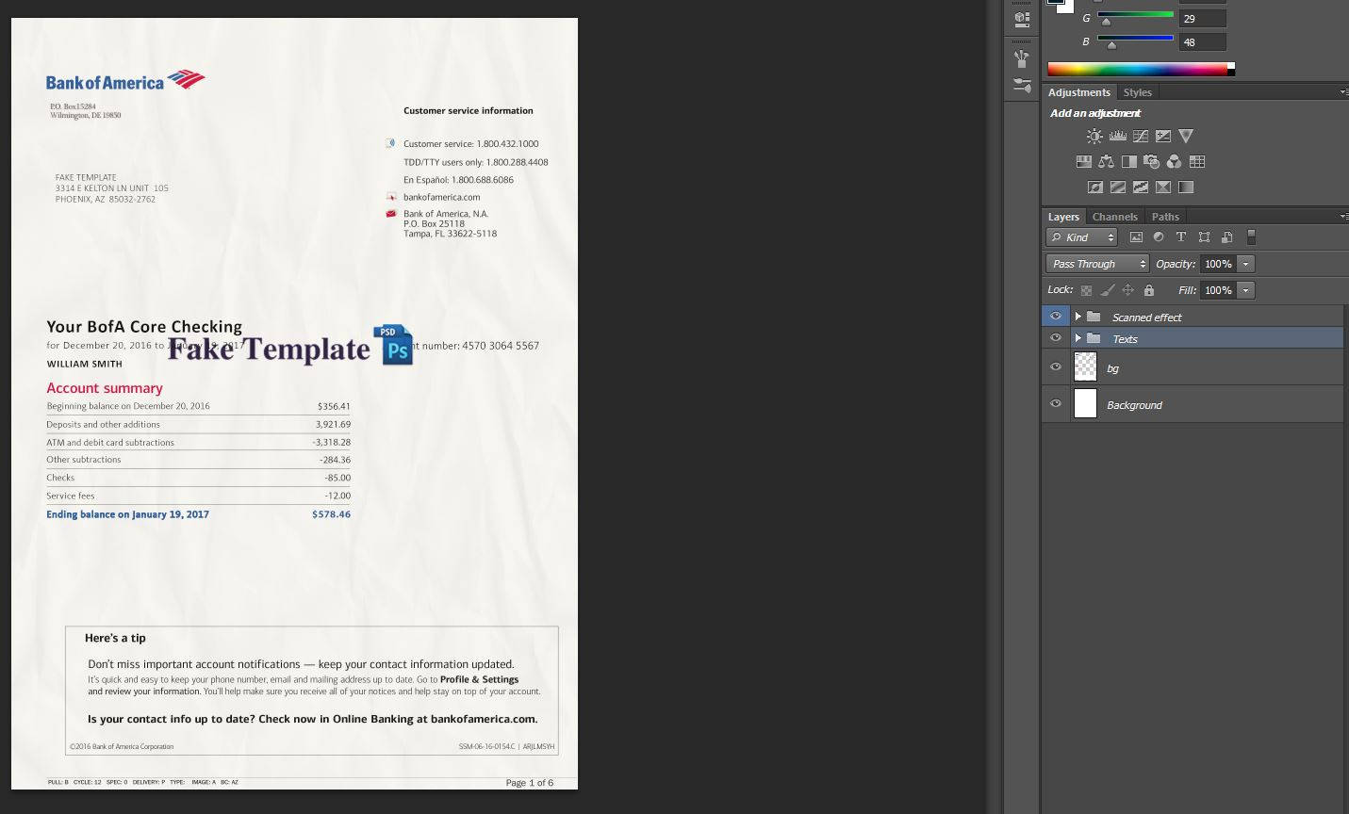This screenshot has width=1349, height=814.
Task: Toggle visibility of the bg layer
Action: [1056, 367]
